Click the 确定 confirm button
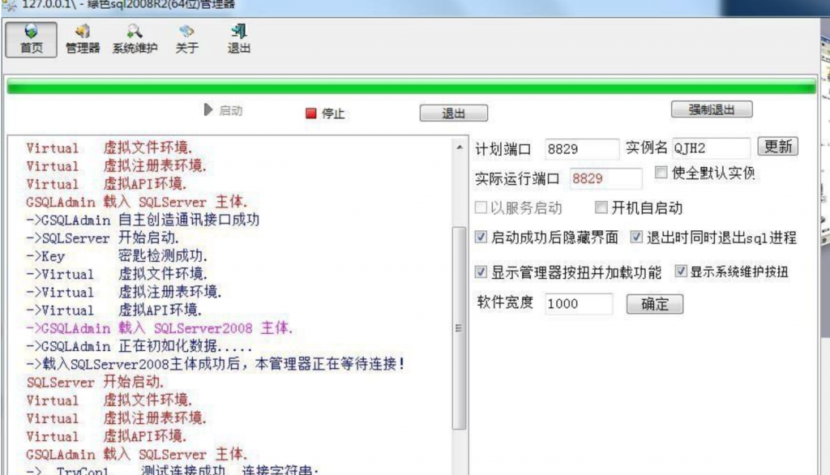Image resolution: width=830 pixels, height=475 pixels. pyautogui.click(x=655, y=304)
